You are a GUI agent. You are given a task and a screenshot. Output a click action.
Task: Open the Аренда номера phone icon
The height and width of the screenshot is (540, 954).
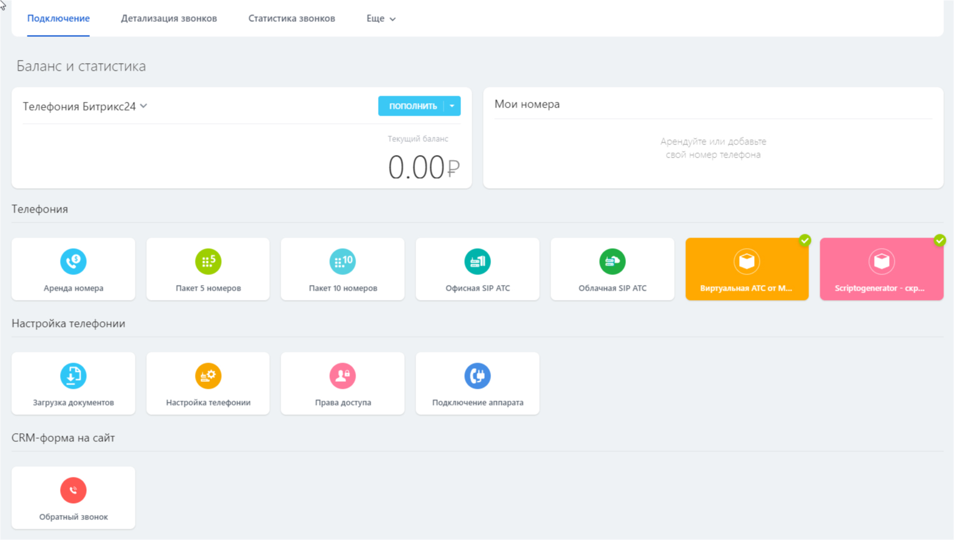pyautogui.click(x=73, y=261)
